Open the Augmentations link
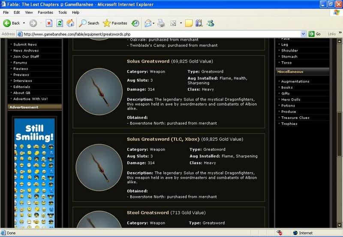Image resolution: width=343 pixels, height=237 pixels. tap(295, 82)
